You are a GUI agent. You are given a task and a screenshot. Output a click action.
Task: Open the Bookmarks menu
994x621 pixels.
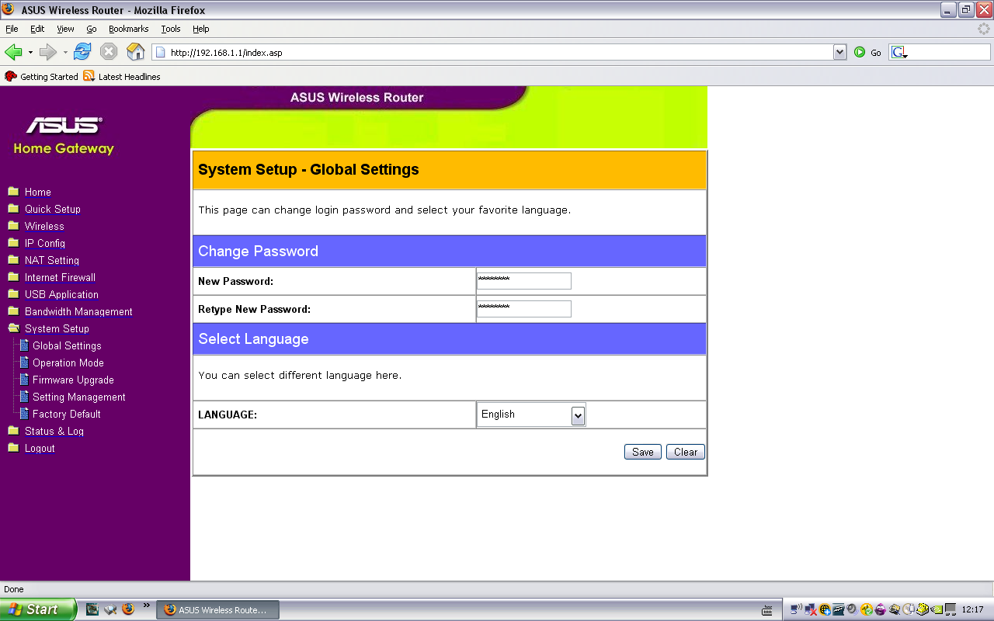128,29
